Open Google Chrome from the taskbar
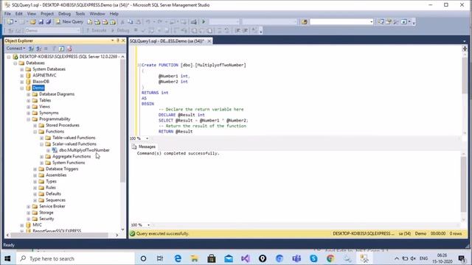Viewport: 472px width, 265px height. click(x=330, y=258)
